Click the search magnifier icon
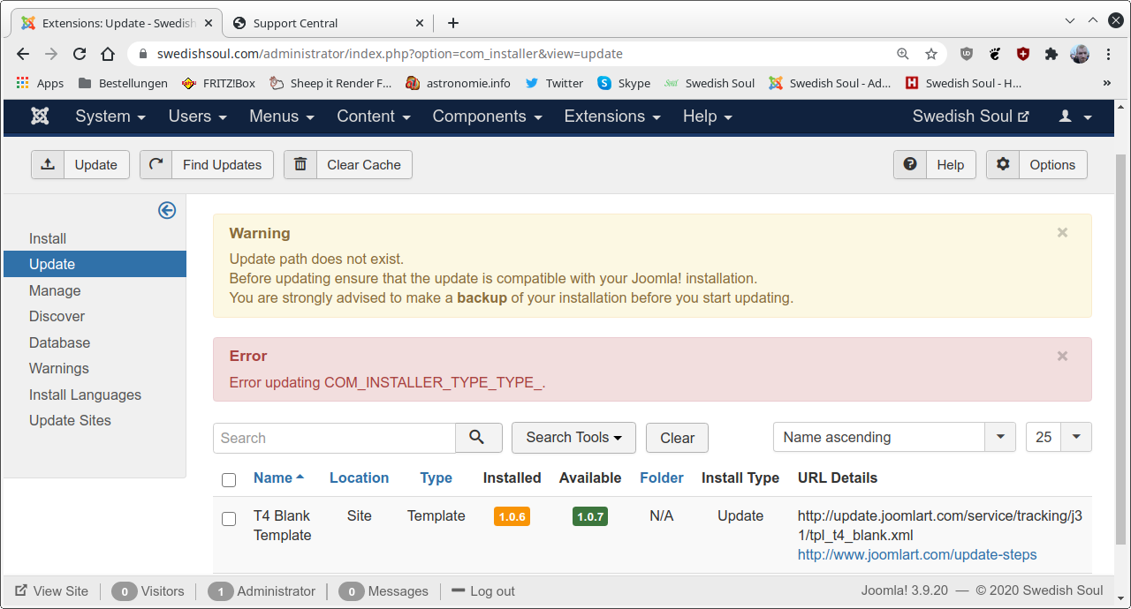The image size is (1131, 609). coord(479,438)
